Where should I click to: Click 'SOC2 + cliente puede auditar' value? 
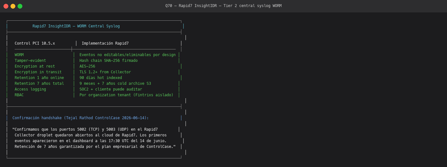[x=111, y=89]
